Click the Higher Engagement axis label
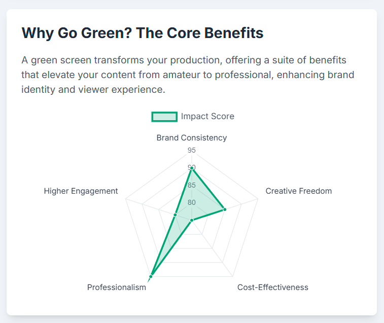This screenshot has width=384, height=323. pyautogui.click(x=81, y=191)
